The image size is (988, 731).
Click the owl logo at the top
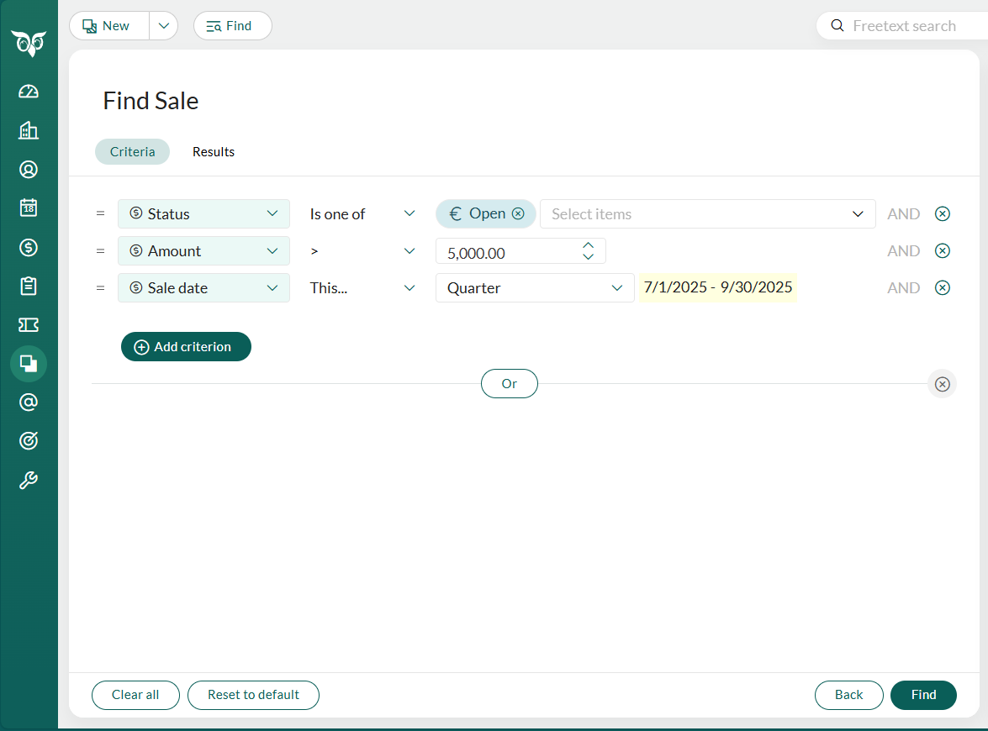pyautogui.click(x=29, y=42)
